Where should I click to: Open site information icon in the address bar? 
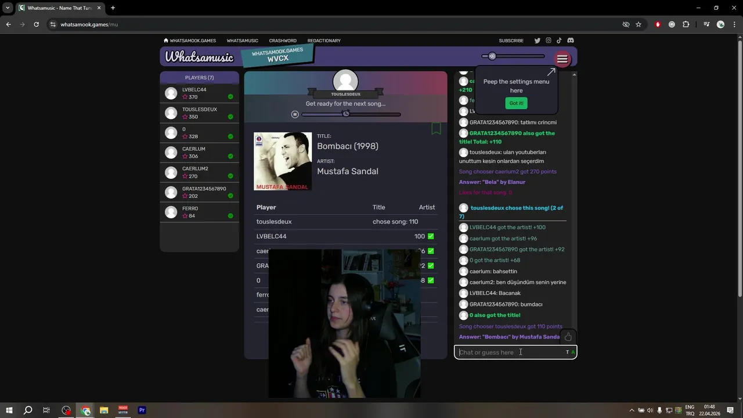(53, 24)
